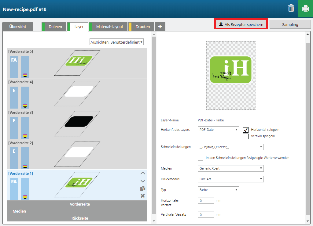This screenshot has height=226, width=313.
Task: Click Als Rezeptur speichern button
Action: point(241,24)
